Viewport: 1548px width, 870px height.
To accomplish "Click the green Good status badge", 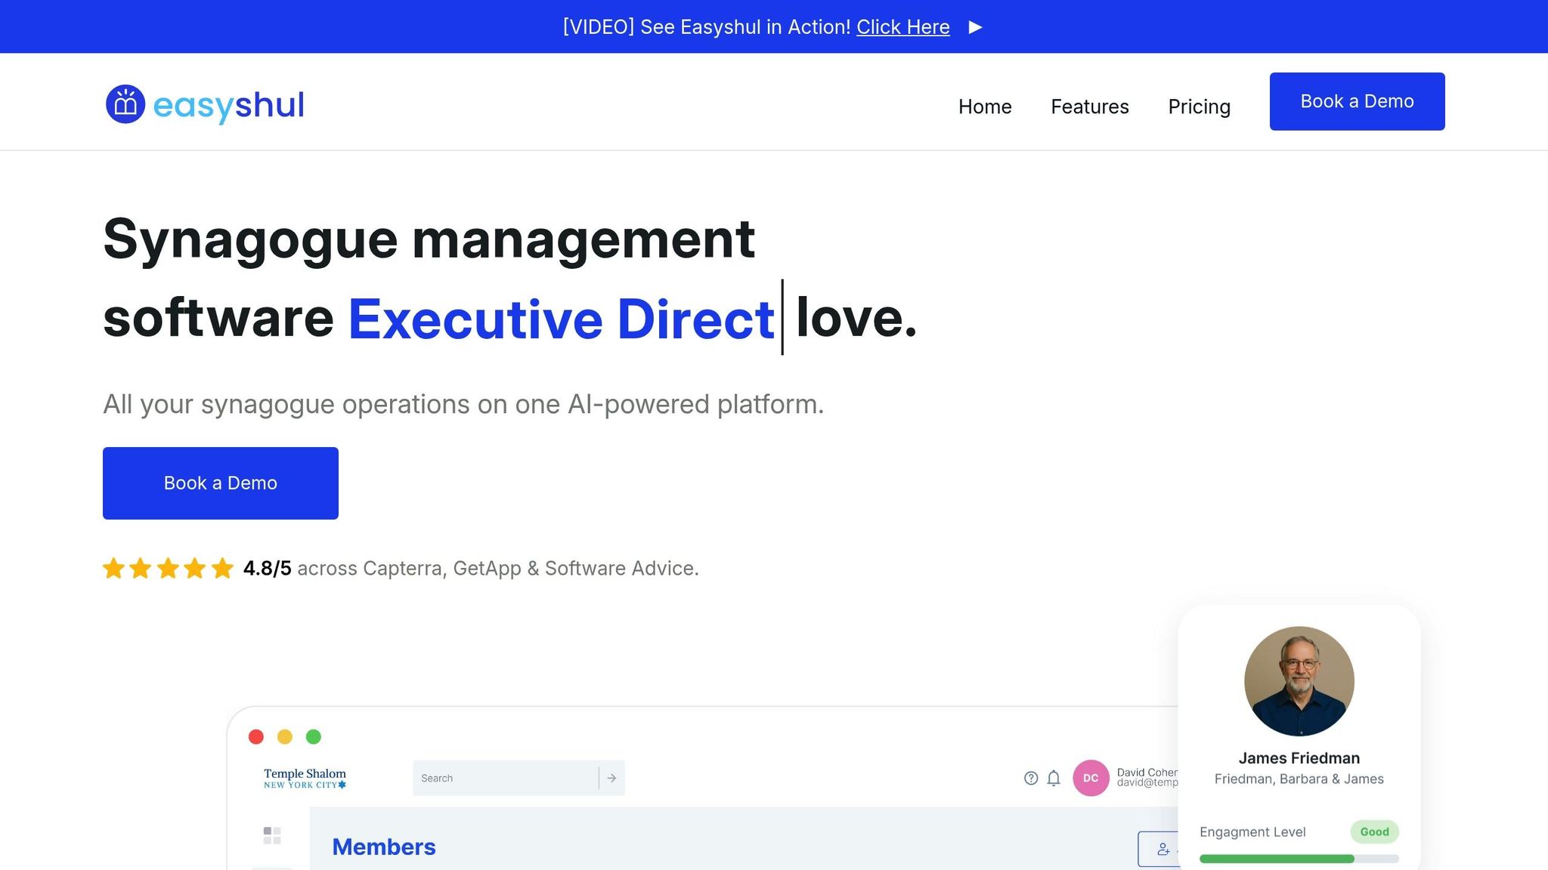I will 1374,831.
